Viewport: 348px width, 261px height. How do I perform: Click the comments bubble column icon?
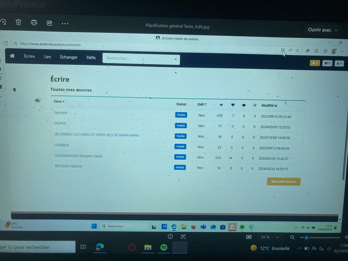(x=244, y=105)
